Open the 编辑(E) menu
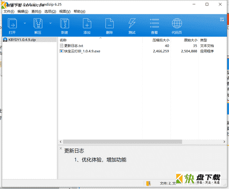 (x=23, y=12)
